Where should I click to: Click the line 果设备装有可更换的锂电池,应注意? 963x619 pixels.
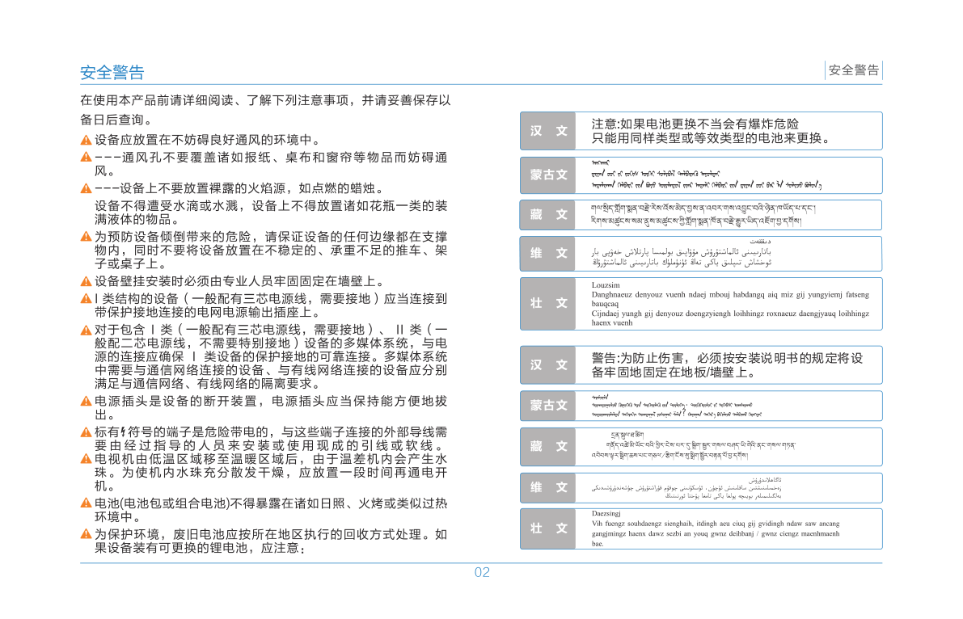(x=200, y=548)
